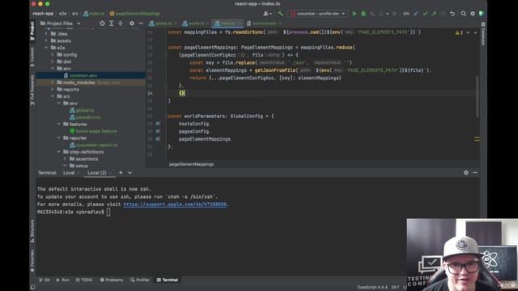The image size is (518, 291).
Task: Hide the terminal panel with minus icon
Action: click(x=475, y=172)
